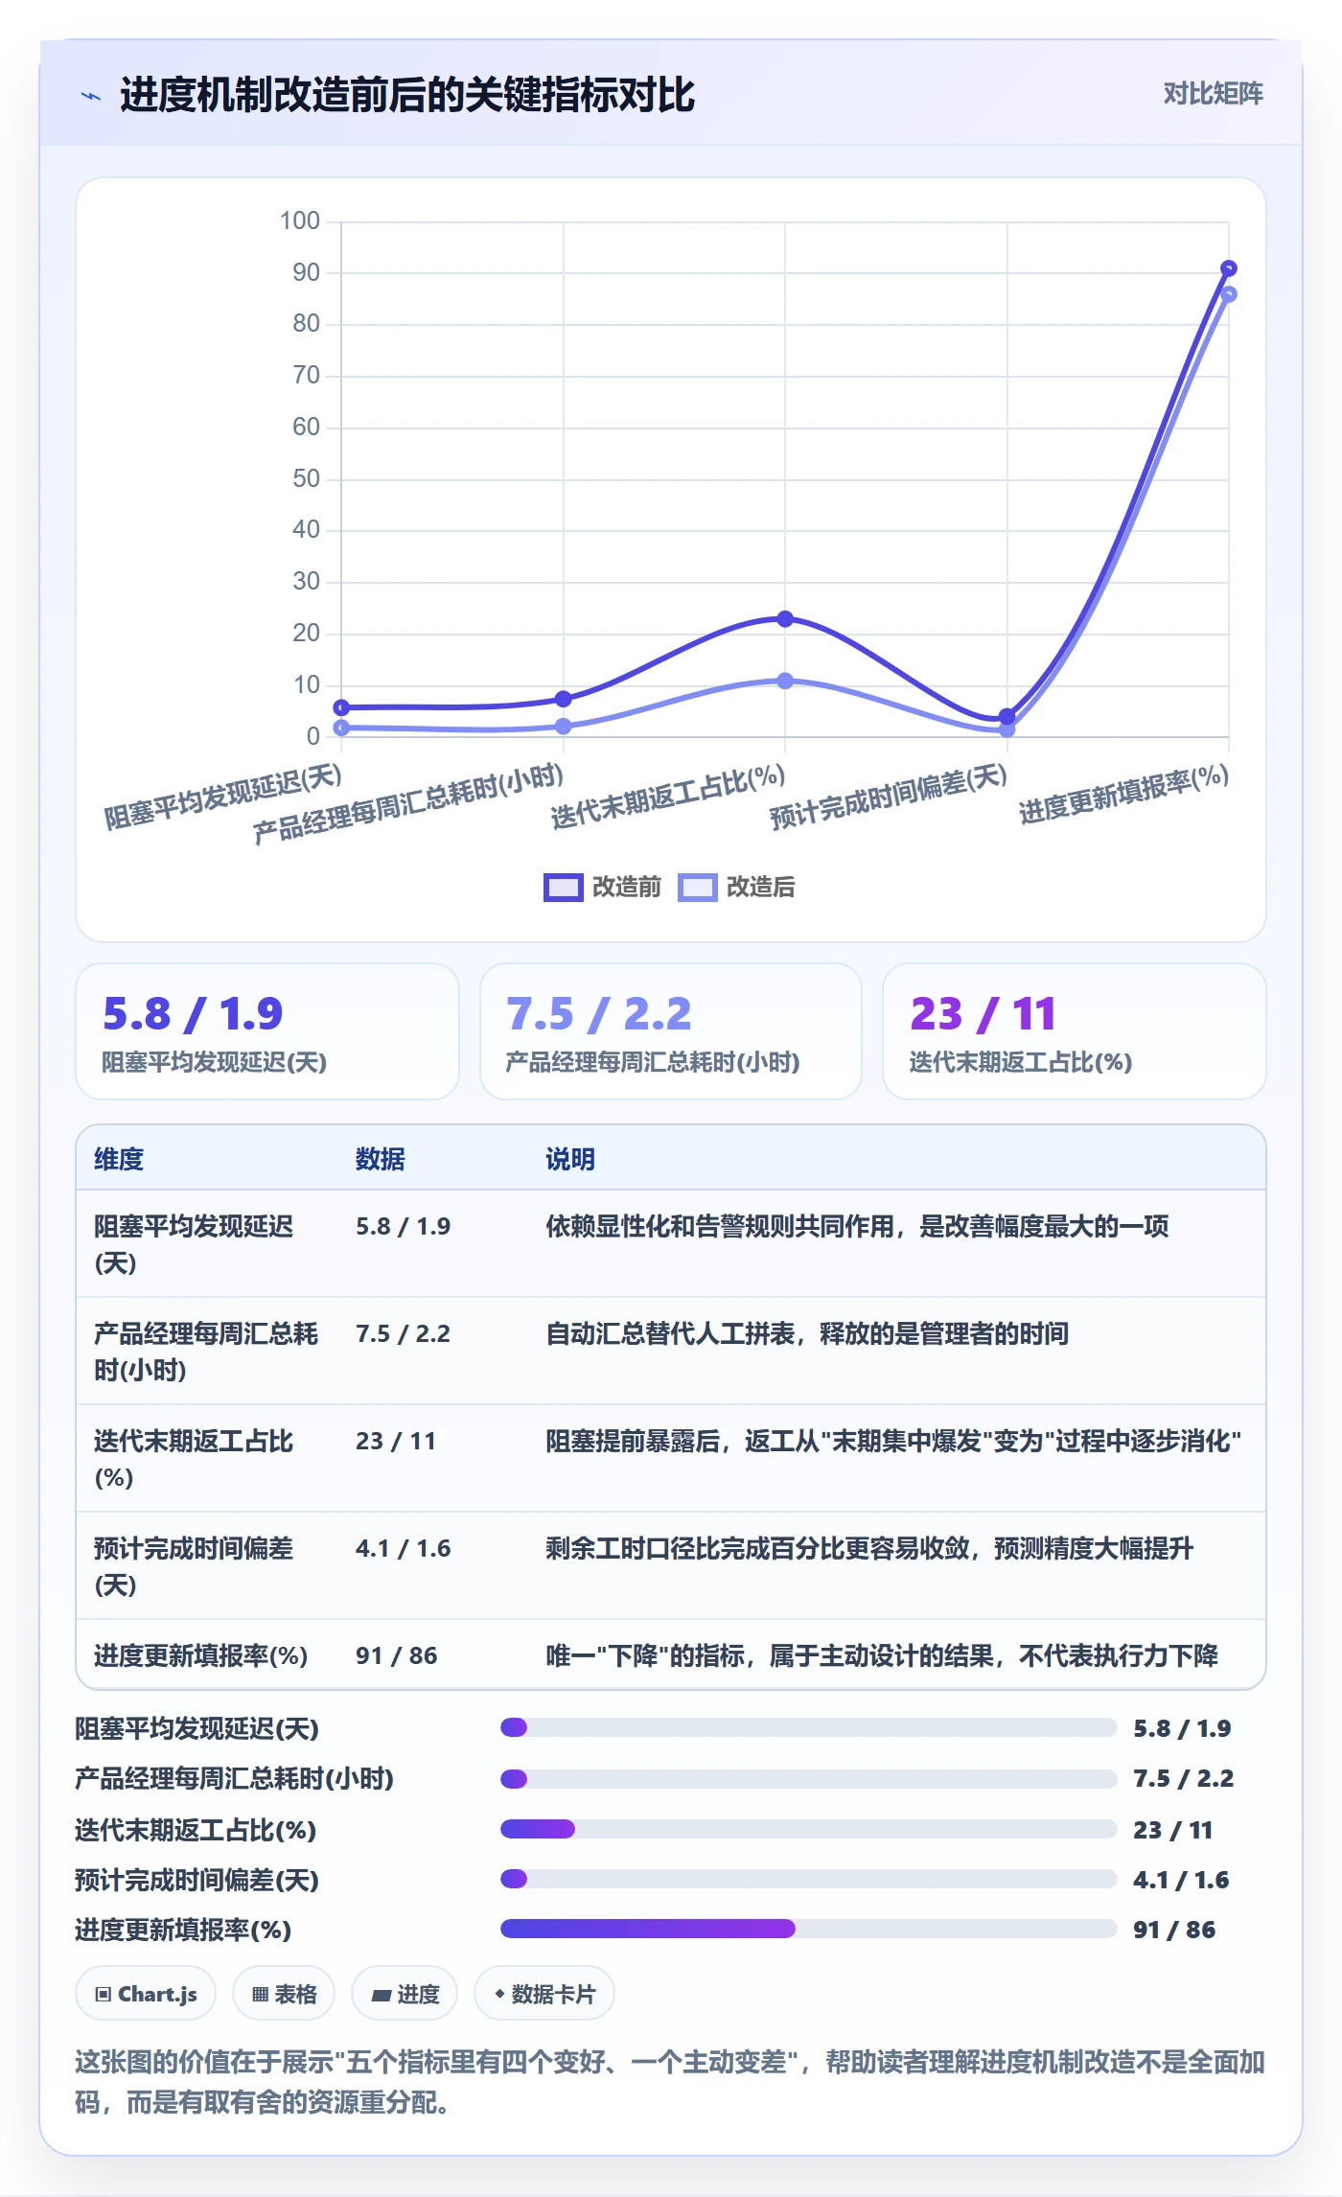1342x2197 pixels.
Task: Click the 自动汇总替代人工拼表 description cell
Action: (x=807, y=1333)
